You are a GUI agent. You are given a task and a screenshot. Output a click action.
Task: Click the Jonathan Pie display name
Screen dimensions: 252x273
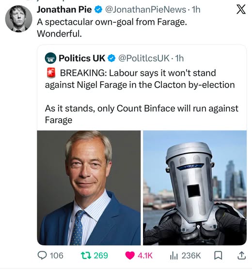(64, 9)
